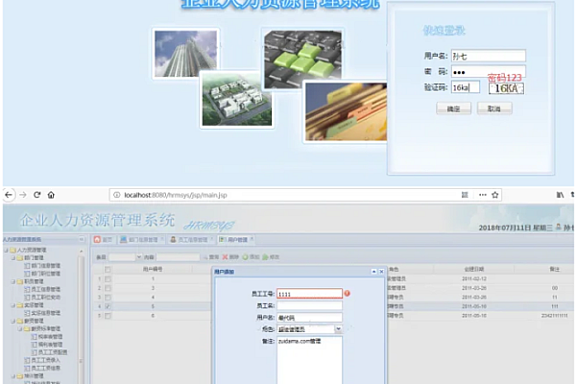Toggle the select-all checkbox in table header
Image resolution: width=576 pixels, height=384 pixels.
(108, 270)
